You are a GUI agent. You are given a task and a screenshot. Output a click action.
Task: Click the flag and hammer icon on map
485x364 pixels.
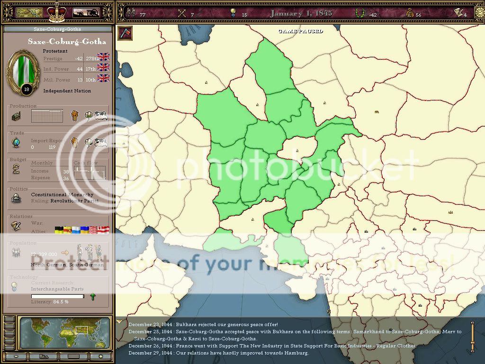[125, 33]
